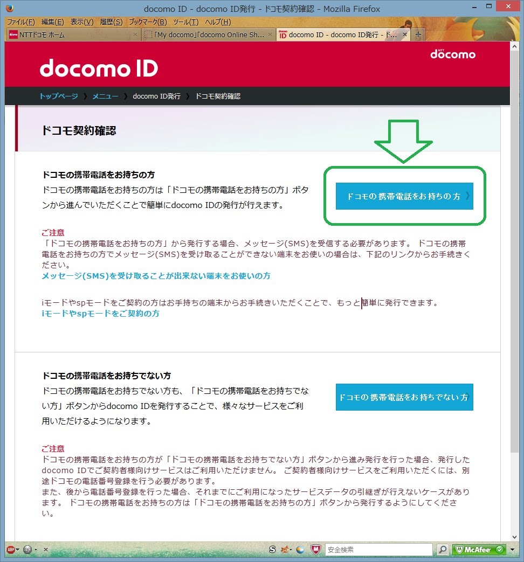Open the ブックマーク(B) menu
Screen dimensions: 524x562
coord(148,22)
